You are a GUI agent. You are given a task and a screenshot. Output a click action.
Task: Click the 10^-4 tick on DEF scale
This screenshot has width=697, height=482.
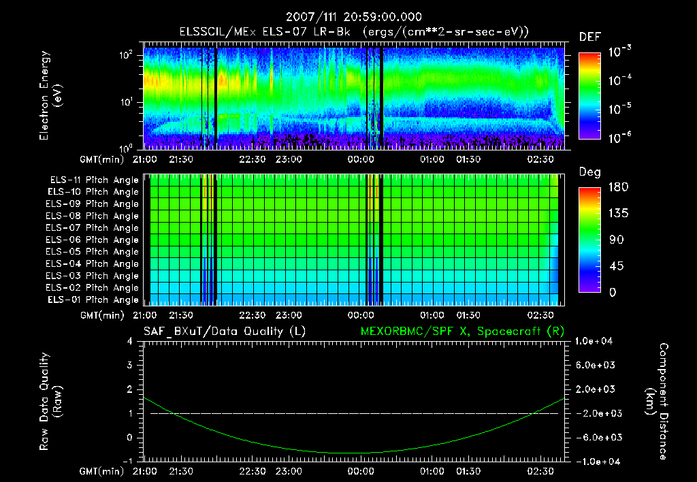click(619, 80)
